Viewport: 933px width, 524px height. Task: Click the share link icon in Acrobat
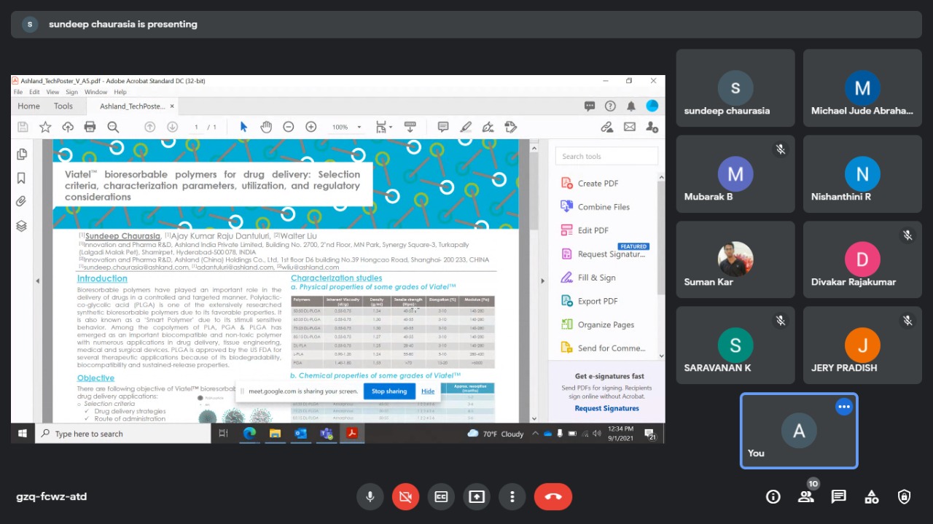click(x=606, y=127)
